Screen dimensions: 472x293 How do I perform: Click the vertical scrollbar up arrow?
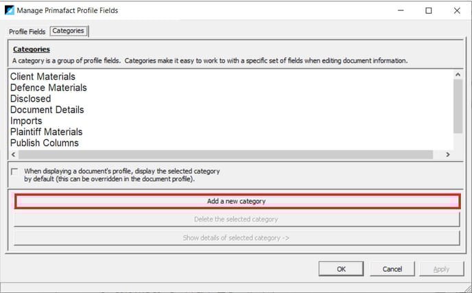(458, 74)
